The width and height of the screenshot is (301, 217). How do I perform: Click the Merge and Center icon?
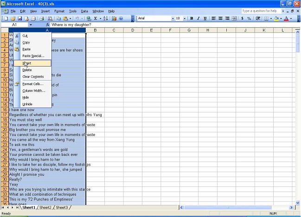pyautogui.click(x=234, y=19)
